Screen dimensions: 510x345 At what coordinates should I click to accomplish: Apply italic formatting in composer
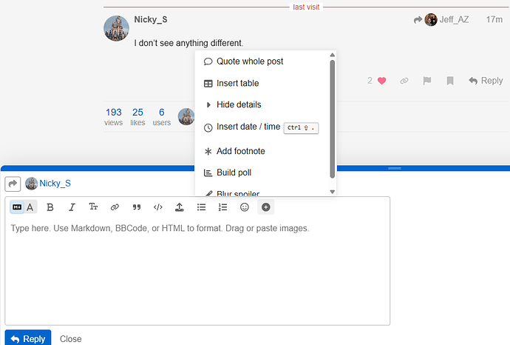(72, 207)
